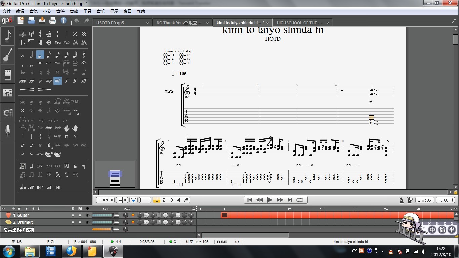Toggle mute for 2. Drumkit track
Screen dimensions: 459x258
click(x=80, y=222)
